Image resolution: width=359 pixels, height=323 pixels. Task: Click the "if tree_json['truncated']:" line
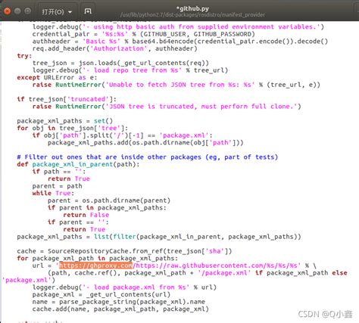click(x=67, y=99)
